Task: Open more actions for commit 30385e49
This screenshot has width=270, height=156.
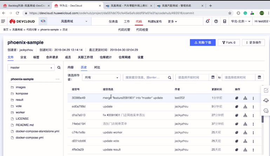Action: click(x=253, y=98)
